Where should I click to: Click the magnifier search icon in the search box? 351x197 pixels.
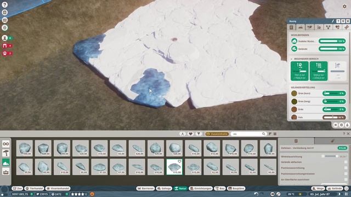coord(263,134)
